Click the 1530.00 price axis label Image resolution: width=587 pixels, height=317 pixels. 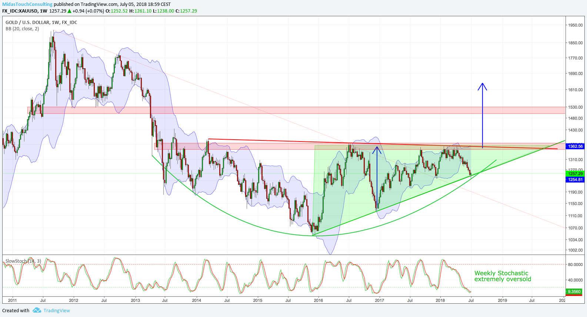pyautogui.click(x=575, y=107)
